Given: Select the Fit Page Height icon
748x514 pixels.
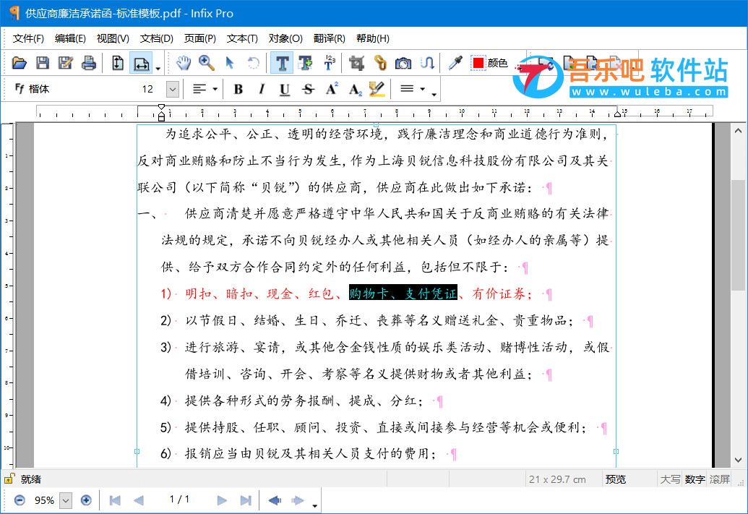Looking at the screenshot, I should click(117, 63).
